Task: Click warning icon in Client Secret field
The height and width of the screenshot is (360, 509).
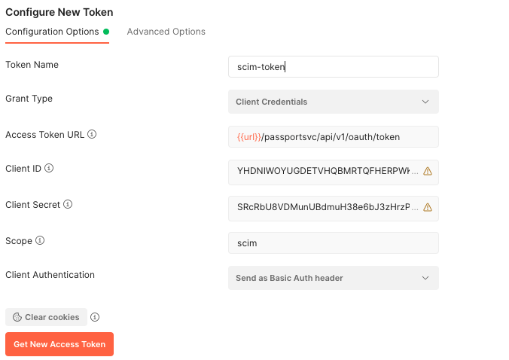Action: 428,207
